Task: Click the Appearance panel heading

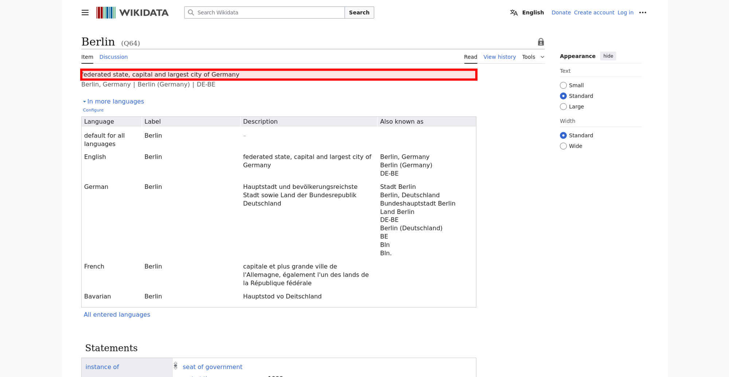Action: pos(577,56)
